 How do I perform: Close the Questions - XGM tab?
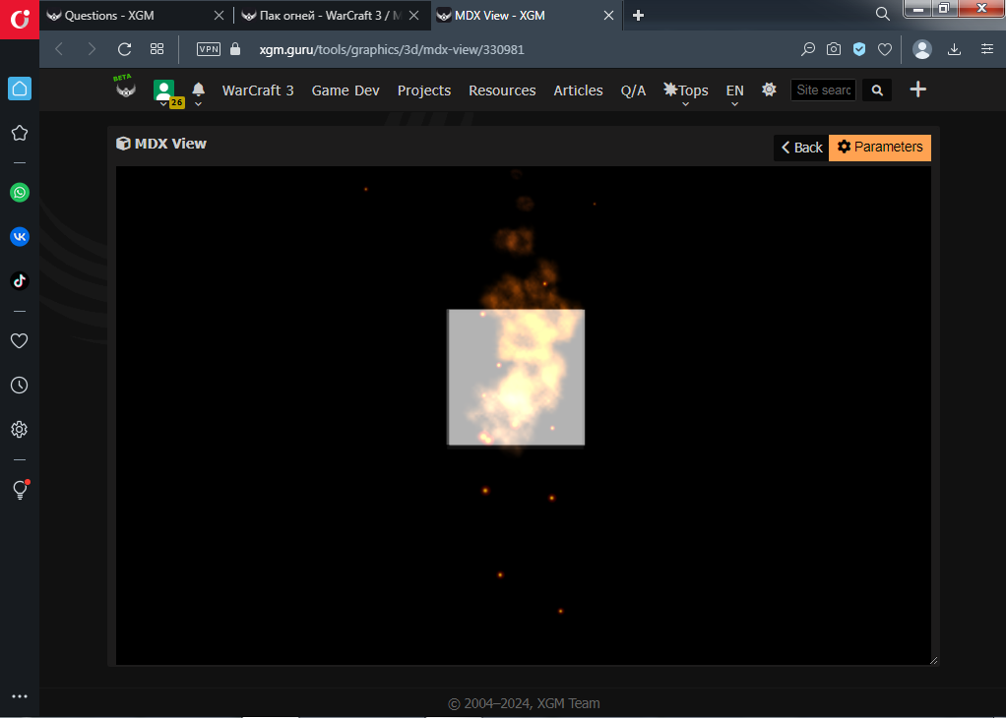pos(219,16)
